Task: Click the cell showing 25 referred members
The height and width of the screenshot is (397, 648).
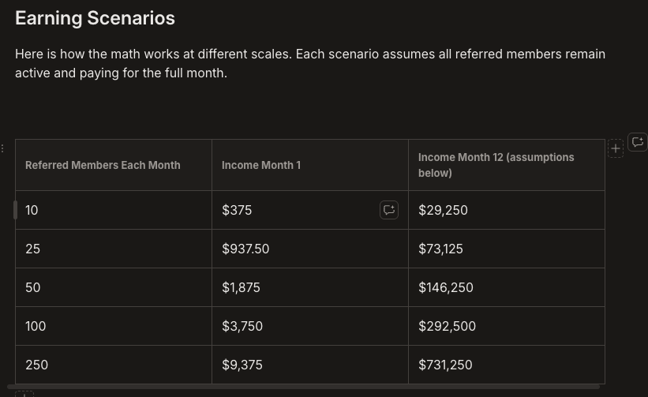Action: (x=114, y=249)
